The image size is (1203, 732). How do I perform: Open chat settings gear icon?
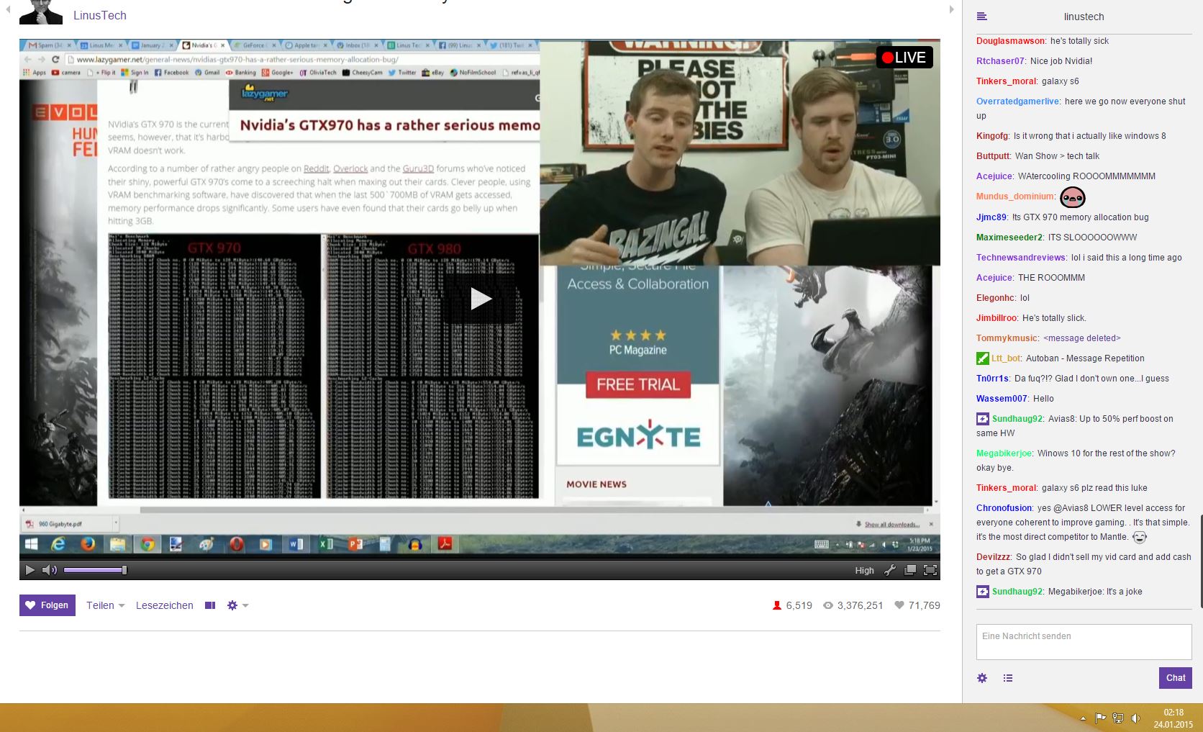click(982, 678)
